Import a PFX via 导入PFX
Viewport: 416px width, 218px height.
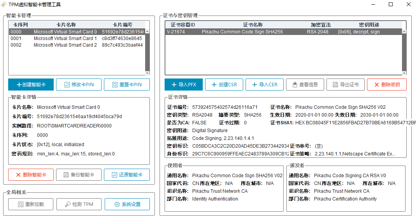click(184, 84)
